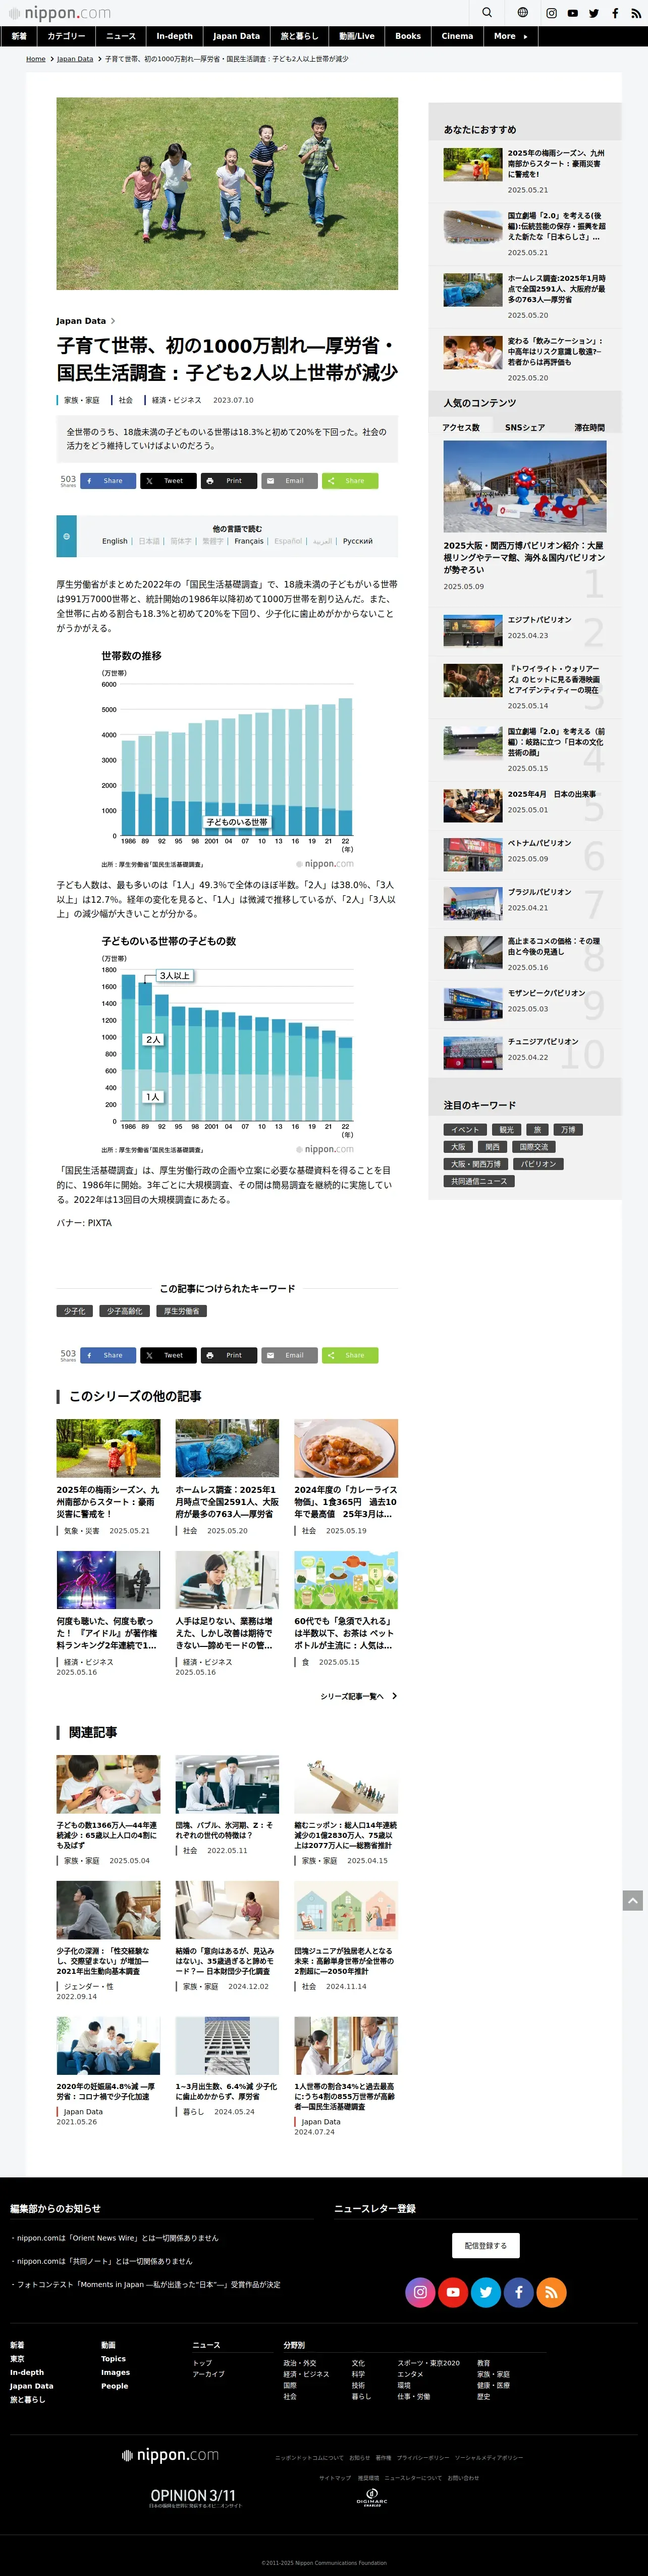Viewport: 648px width, 2576px height.
Task: Click the 共同通信ニュース keyword tag
Action: click(479, 1181)
